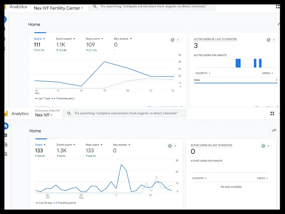Click the India country row progress bar
Screen dimensions: 285x214
[x=236, y=83]
